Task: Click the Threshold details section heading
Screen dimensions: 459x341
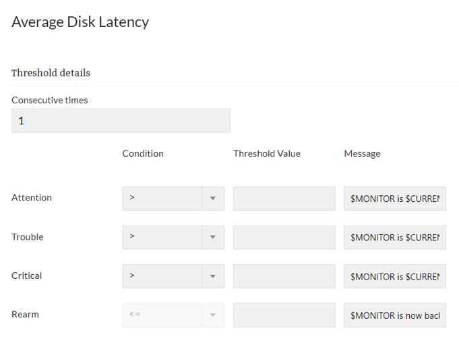Action: coord(51,73)
